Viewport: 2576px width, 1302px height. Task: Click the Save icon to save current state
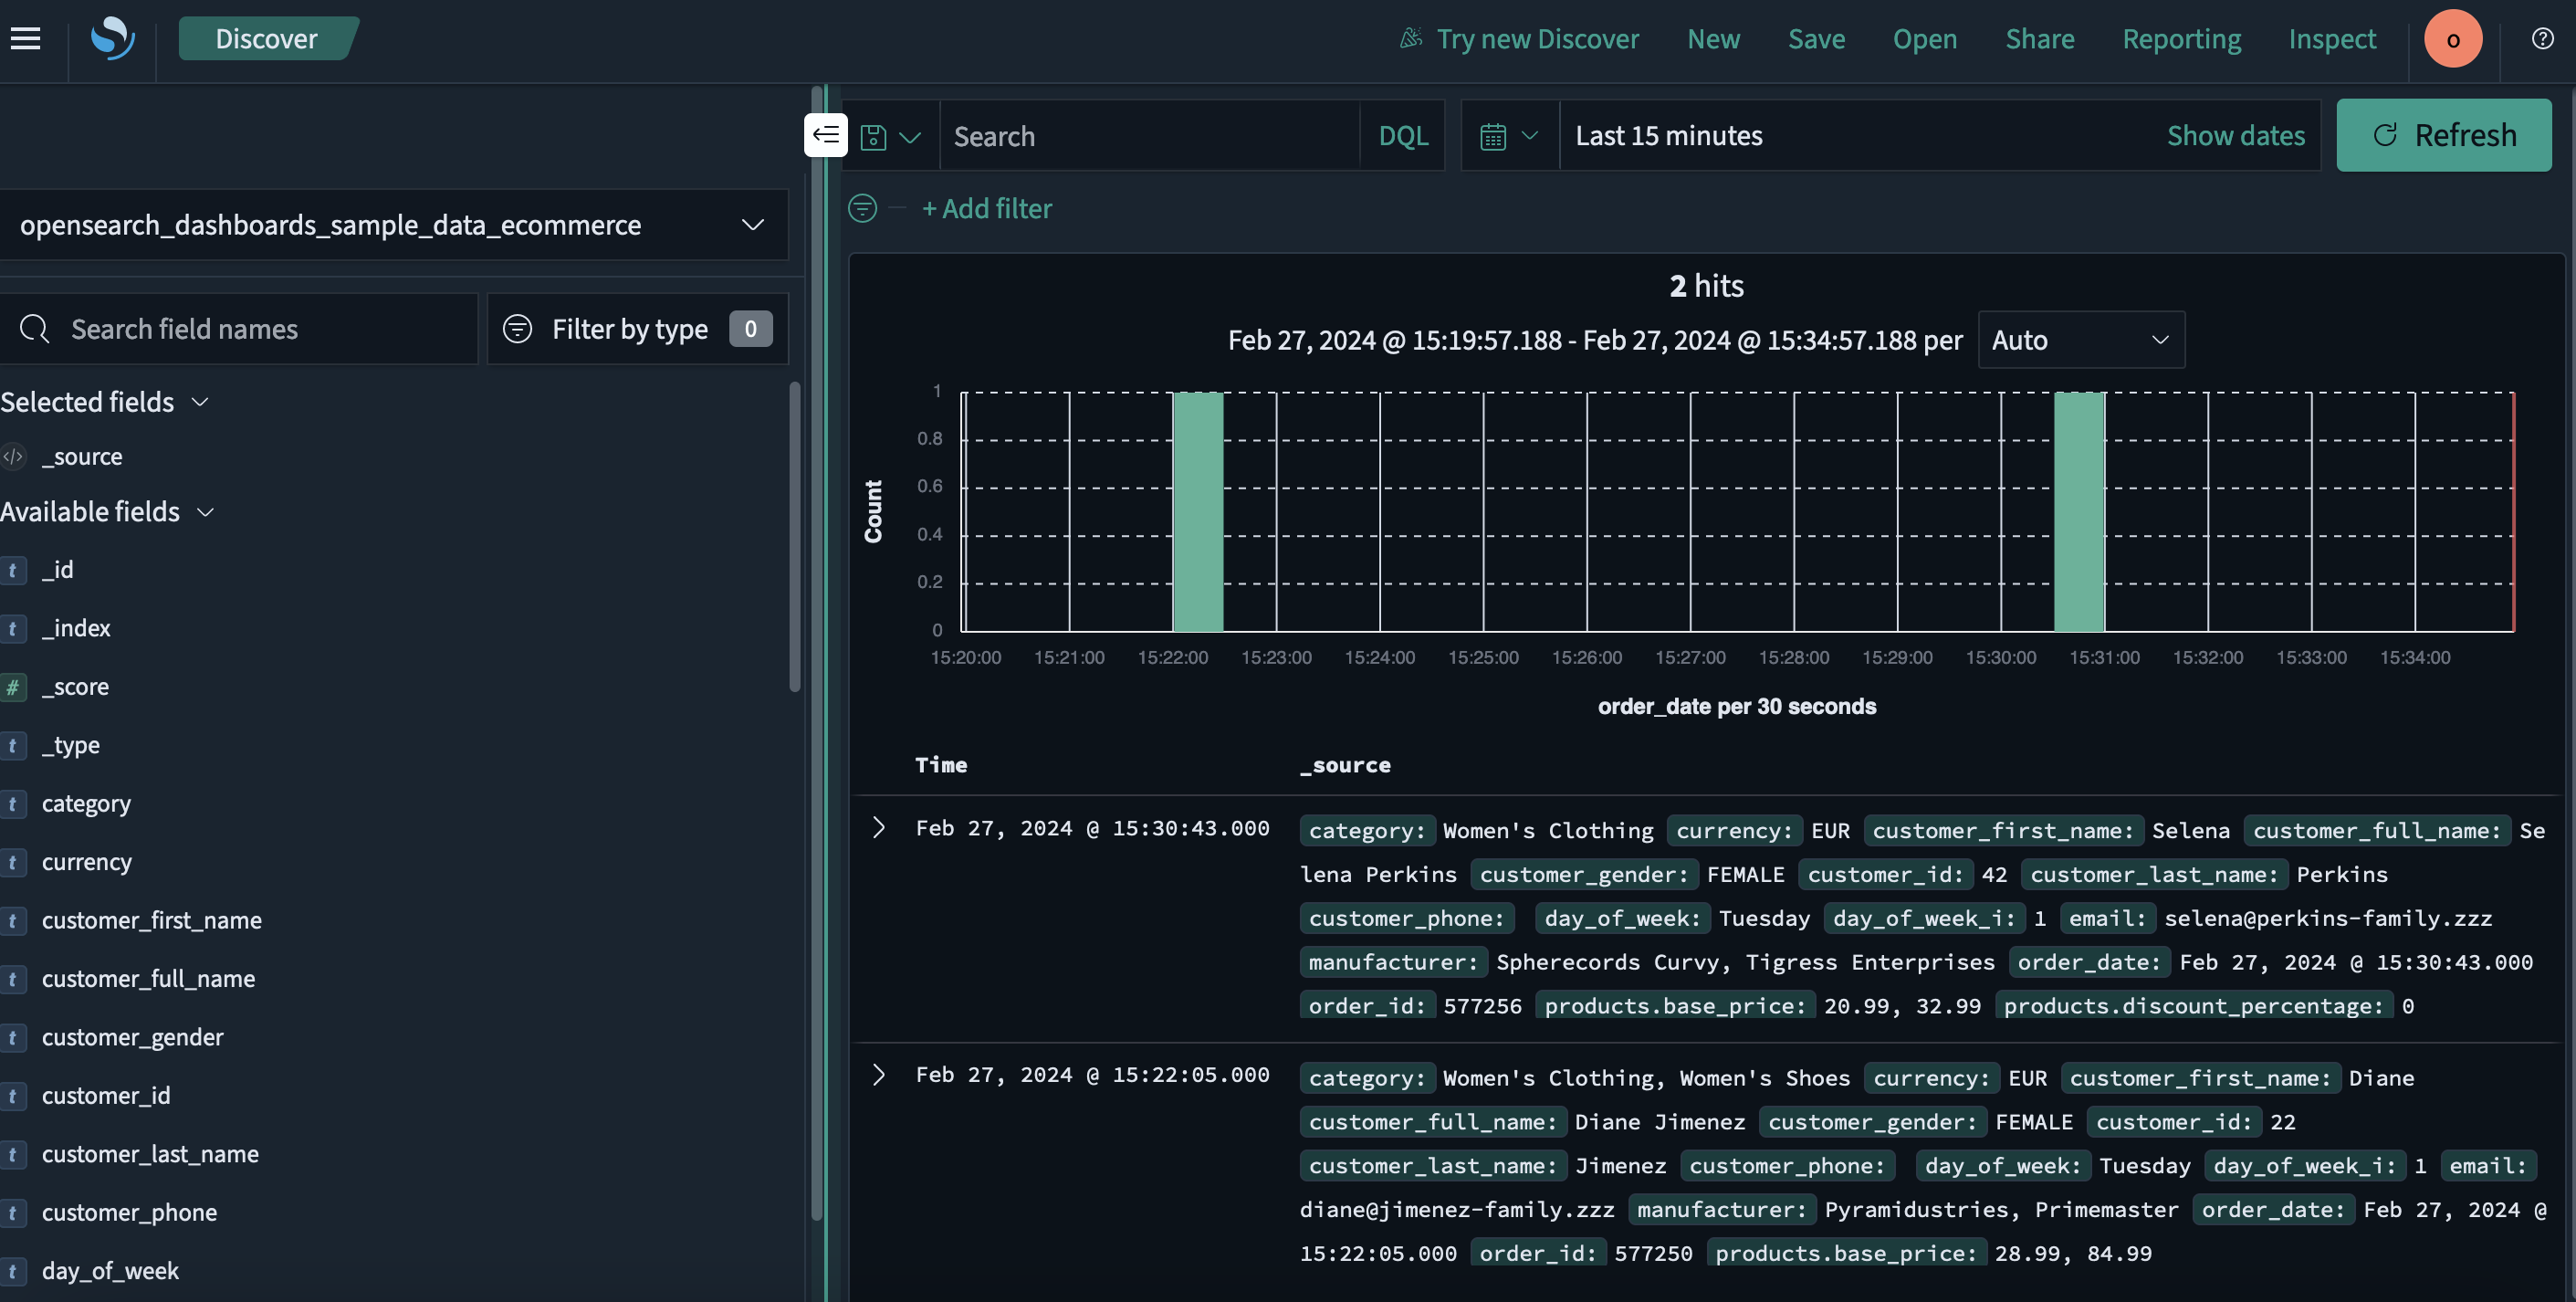(x=1816, y=37)
